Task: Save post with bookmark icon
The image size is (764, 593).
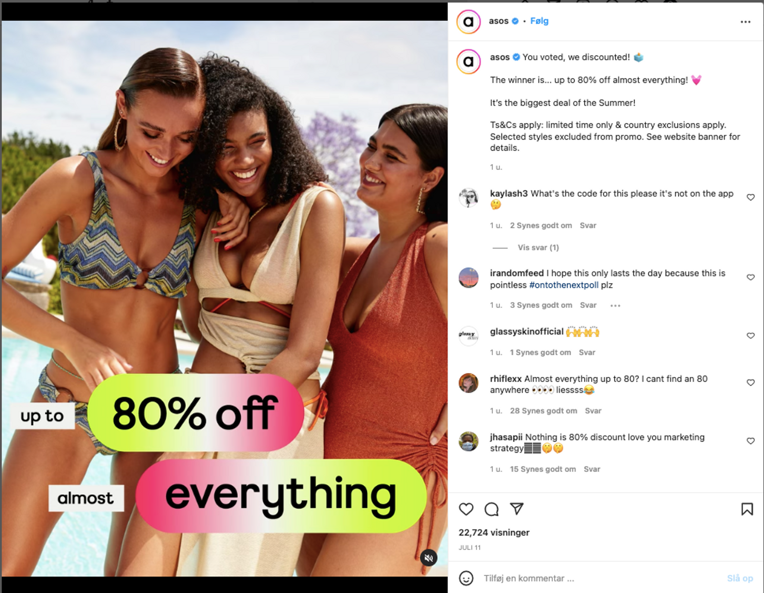Action: 747,509
